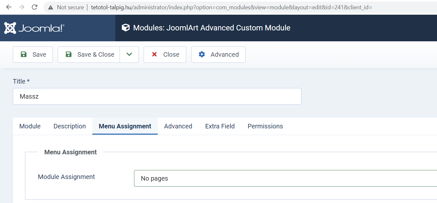The height and width of the screenshot is (203, 437).
Task: Switch to the Module tab
Action: click(30, 126)
